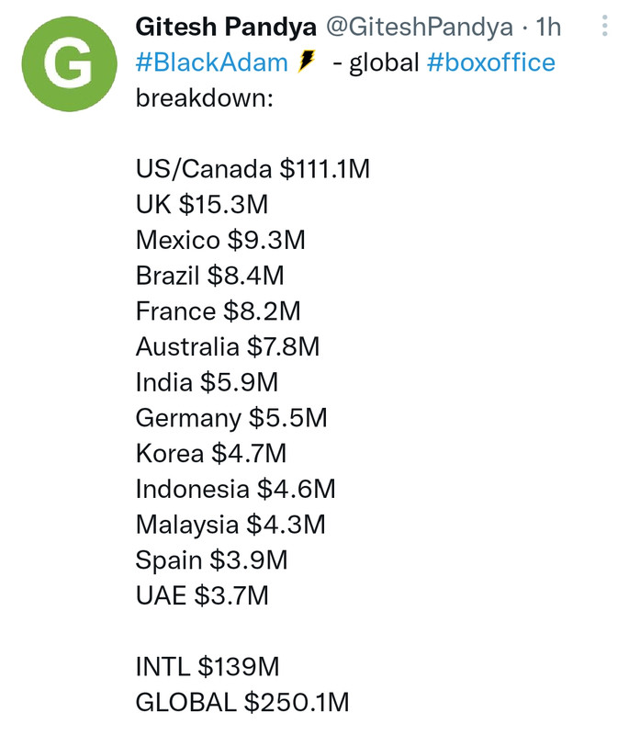The width and height of the screenshot is (640, 735).
Task: Open the three-dot more options menu
Action: click(x=605, y=26)
